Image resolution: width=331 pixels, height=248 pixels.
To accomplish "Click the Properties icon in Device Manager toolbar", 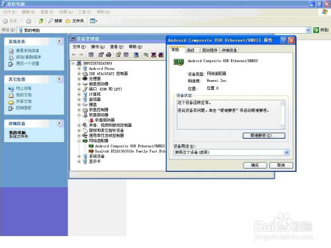I will pyautogui.click(x=101, y=54).
